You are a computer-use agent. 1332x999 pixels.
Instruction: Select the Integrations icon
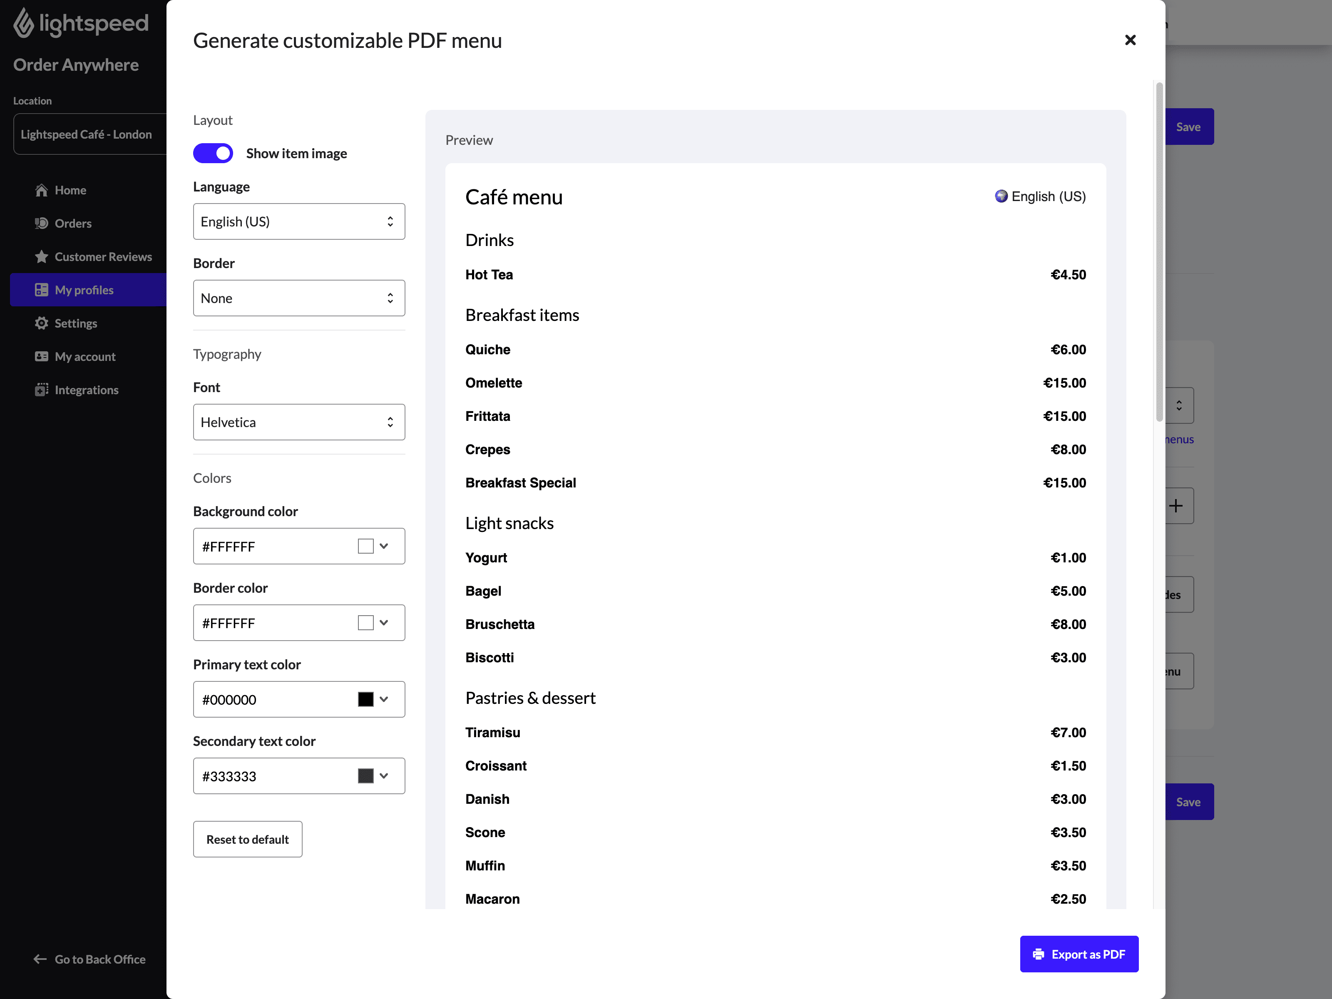coord(42,390)
